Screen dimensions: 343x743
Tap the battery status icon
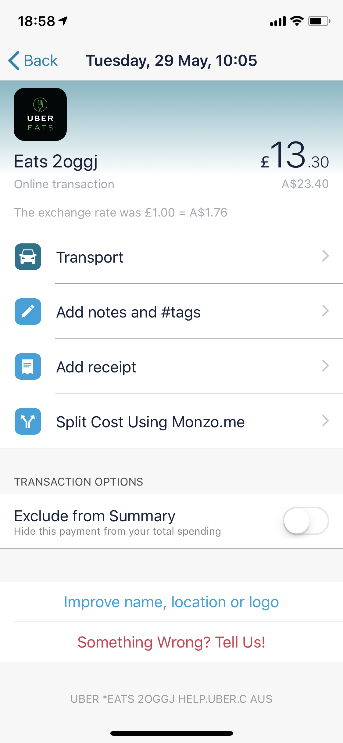pos(319,21)
